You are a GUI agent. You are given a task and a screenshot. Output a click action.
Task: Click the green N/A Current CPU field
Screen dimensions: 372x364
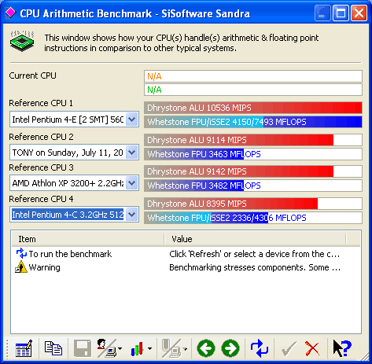click(253, 90)
